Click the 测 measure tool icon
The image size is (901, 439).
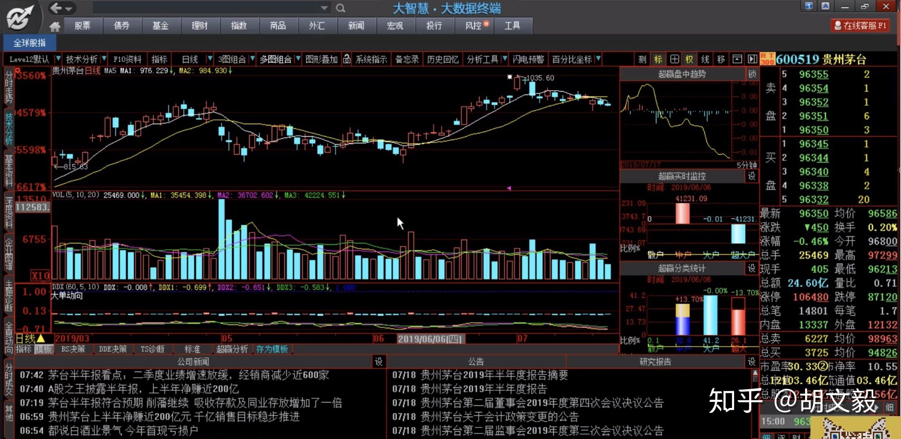click(642, 59)
